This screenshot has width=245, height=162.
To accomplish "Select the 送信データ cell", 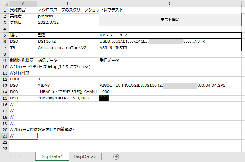I will pyautogui.click(x=68, y=61).
